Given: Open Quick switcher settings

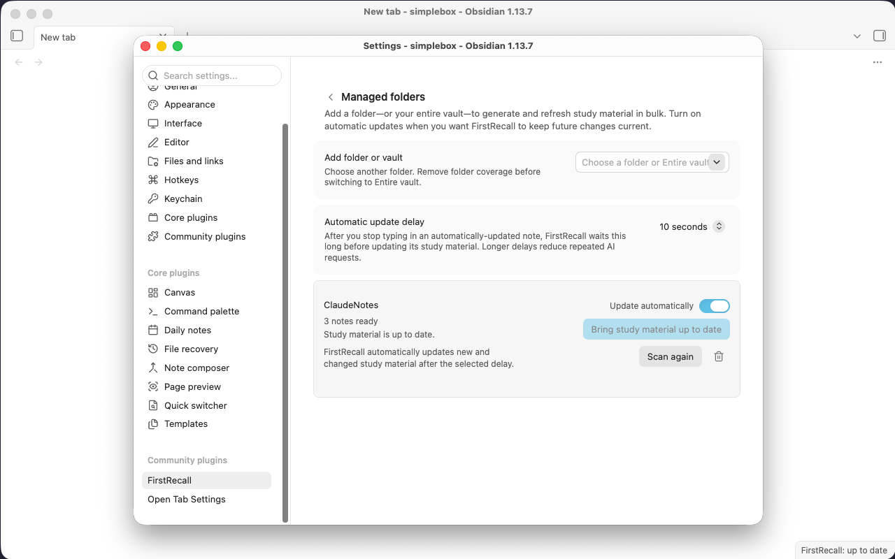Looking at the screenshot, I should pyautogui.click(x=206, y=406).
